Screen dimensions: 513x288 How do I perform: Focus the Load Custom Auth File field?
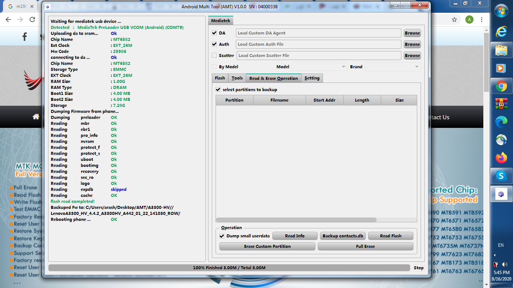[318, 44]
